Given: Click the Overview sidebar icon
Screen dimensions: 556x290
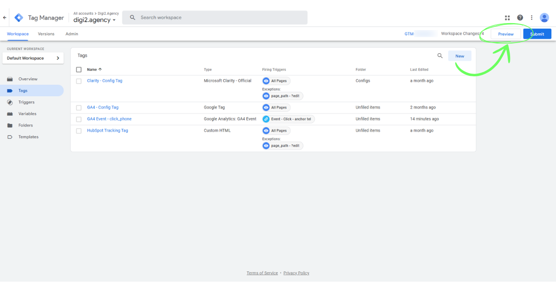Looking at the screenshot, I should point(10,79).
